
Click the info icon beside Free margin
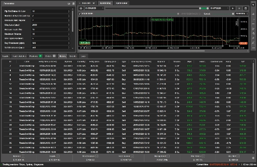[x=132, y=156]
